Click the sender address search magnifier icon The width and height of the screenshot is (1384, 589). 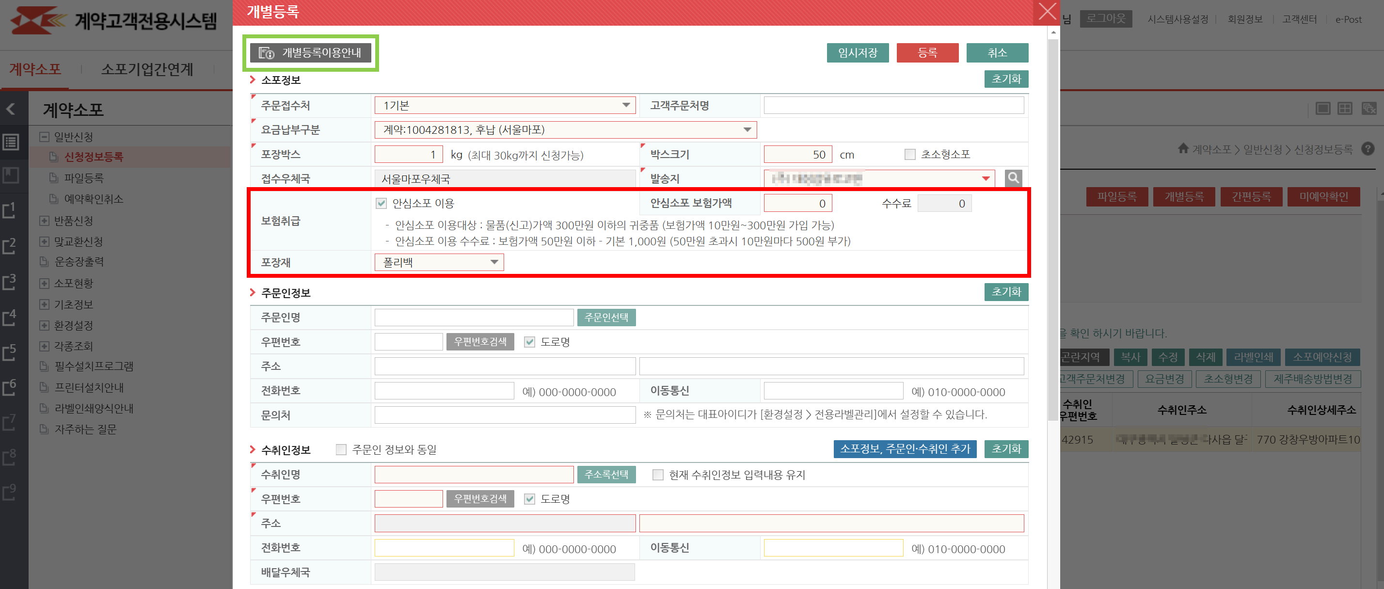pyautogui.click(x=1013, y=178)
